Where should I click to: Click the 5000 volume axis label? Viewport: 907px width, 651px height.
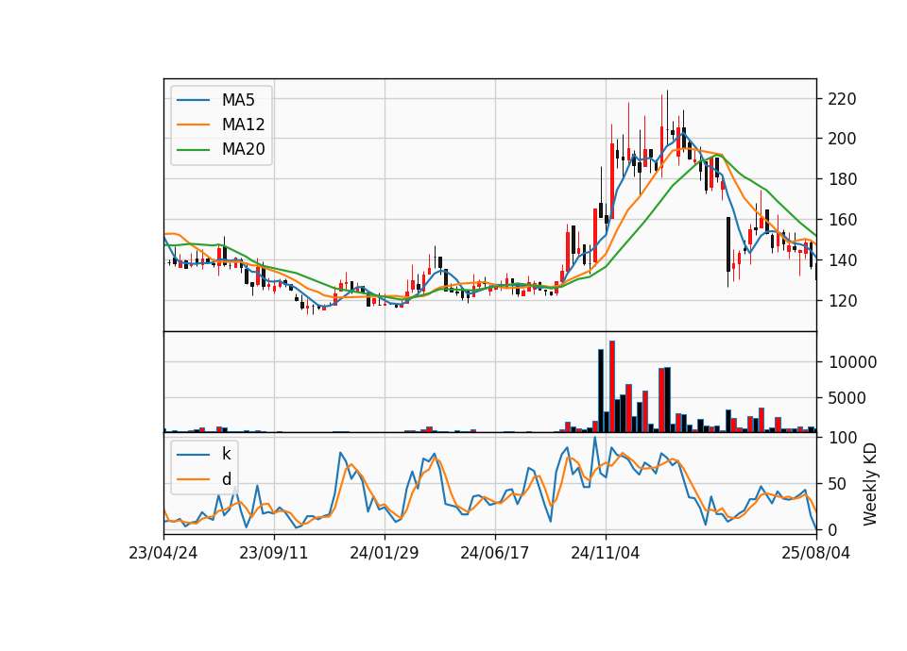847,398
